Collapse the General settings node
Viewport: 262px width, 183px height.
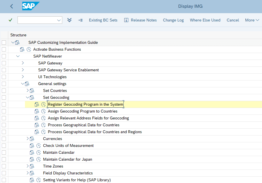pyautogui.click(x=23, y=84)
